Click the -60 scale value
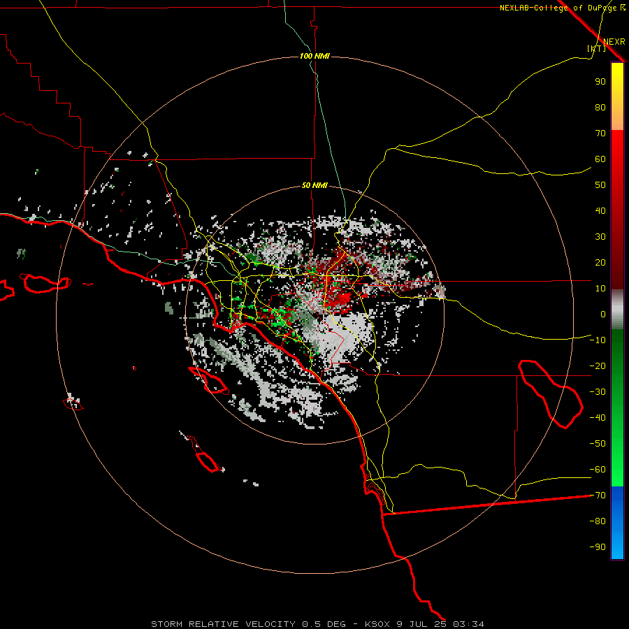The image size is (629, 629). click(598, 470)
